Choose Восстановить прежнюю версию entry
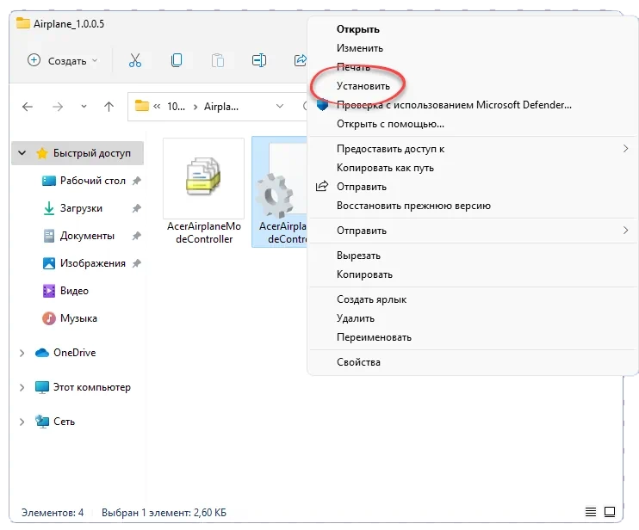639x530 pixels. (x=413, y=206)
